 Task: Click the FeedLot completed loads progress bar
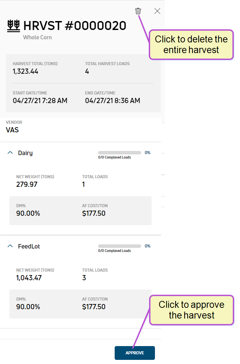119,246
